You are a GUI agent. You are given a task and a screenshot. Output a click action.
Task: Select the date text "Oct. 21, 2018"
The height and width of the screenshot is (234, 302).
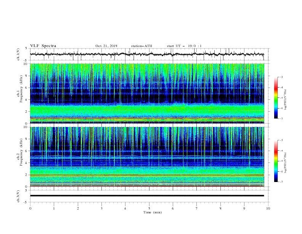point(106,46)
